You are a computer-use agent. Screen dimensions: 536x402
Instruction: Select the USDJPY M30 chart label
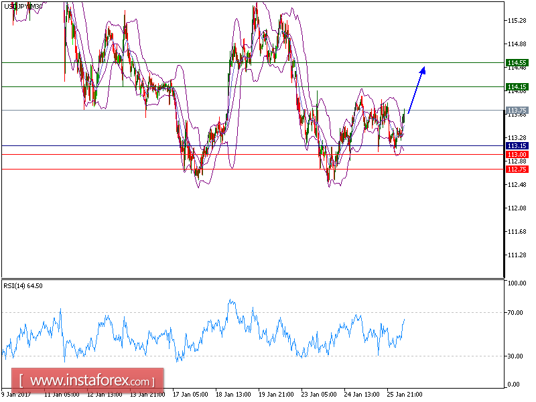click(x=21, y=5)
